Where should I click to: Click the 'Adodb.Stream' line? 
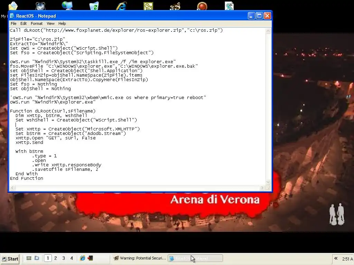coord(71,134)
